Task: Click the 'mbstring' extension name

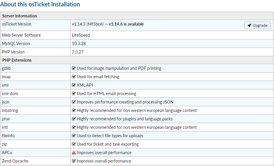Action: pyautogui.click(x=10, y=110)
